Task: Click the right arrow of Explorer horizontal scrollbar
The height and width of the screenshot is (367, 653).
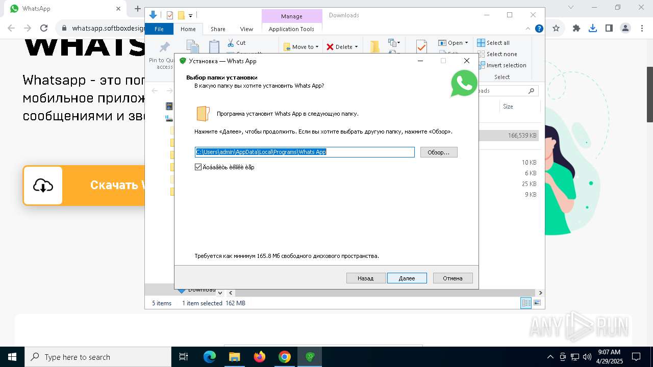Action: pos(540,293)
